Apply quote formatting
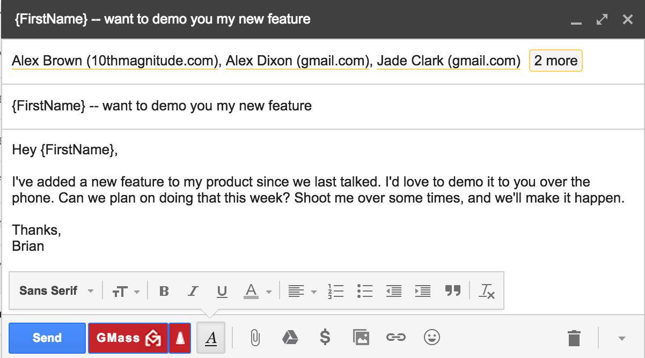 (453, 291)
